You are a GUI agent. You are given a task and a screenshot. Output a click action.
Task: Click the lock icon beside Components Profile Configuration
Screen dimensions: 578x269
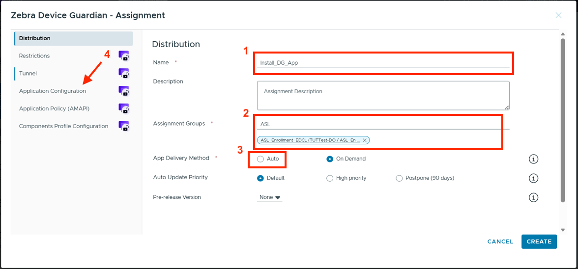(x=123, y=126)
